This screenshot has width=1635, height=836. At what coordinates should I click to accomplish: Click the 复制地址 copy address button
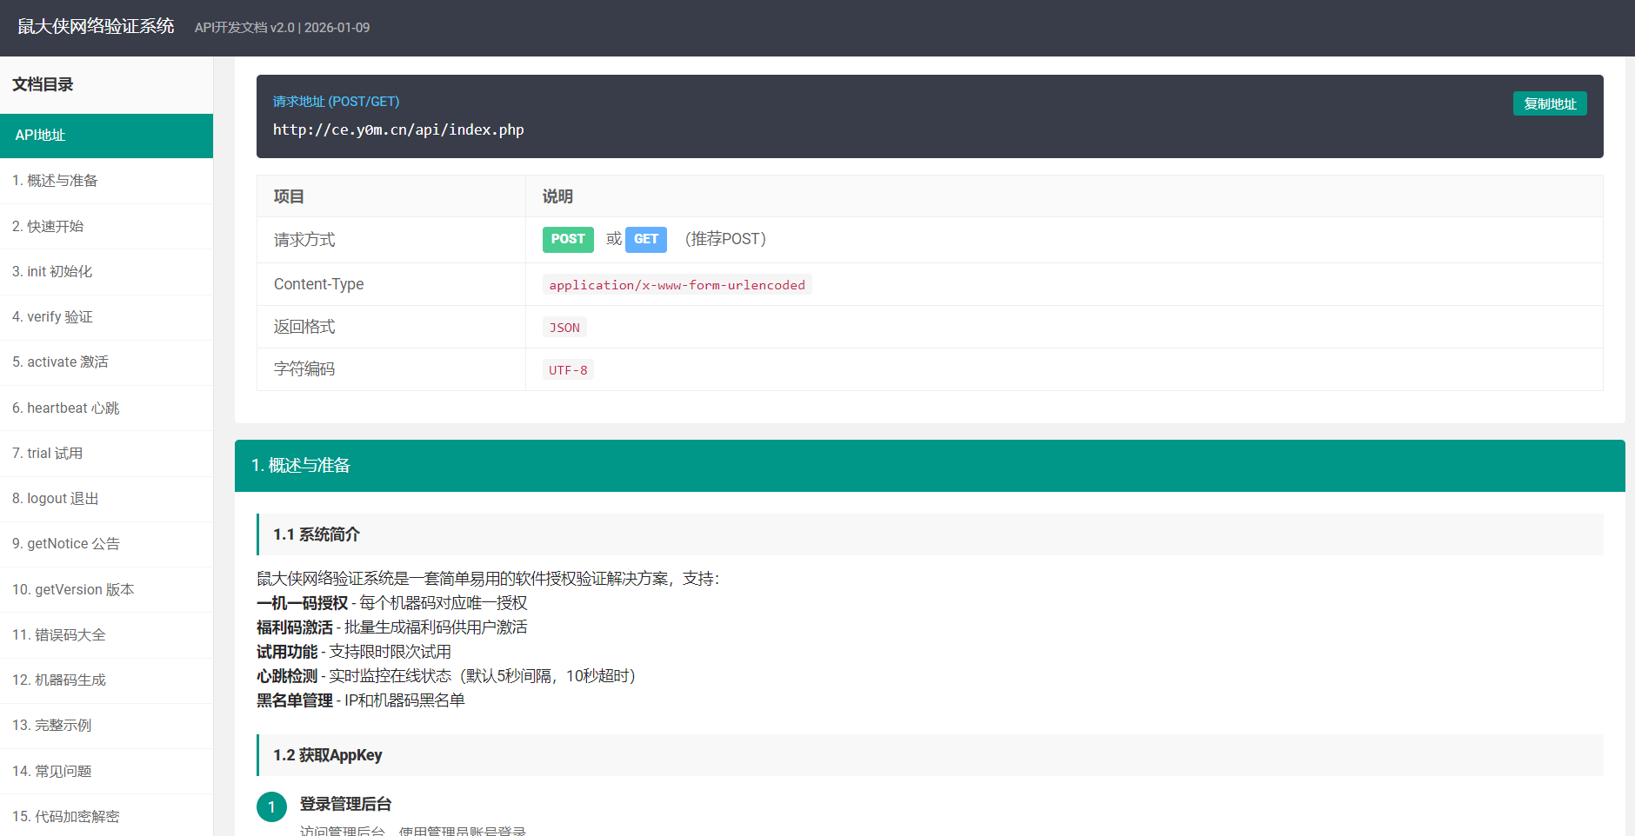[x=1549, y=103]
